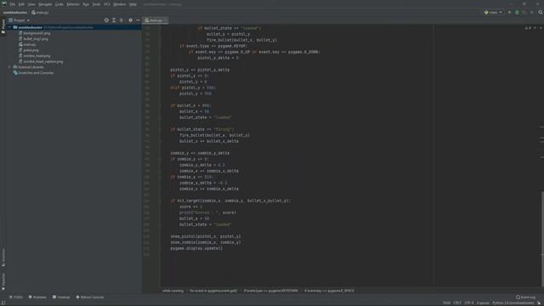544x306 pixels.
Task: Click line 'pygame.display.update()' in editor
Action: pyautogui.click(x=196, y=248)
